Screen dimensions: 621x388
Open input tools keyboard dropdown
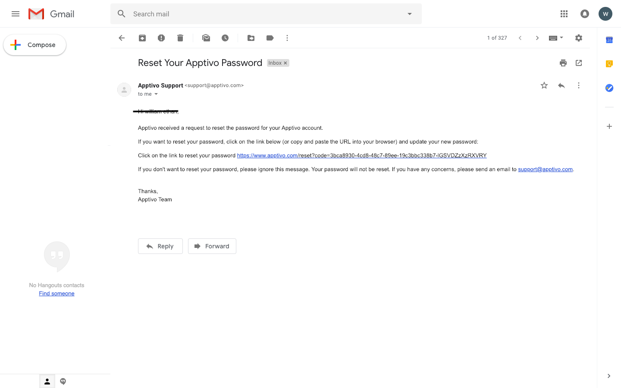(556, 38)
